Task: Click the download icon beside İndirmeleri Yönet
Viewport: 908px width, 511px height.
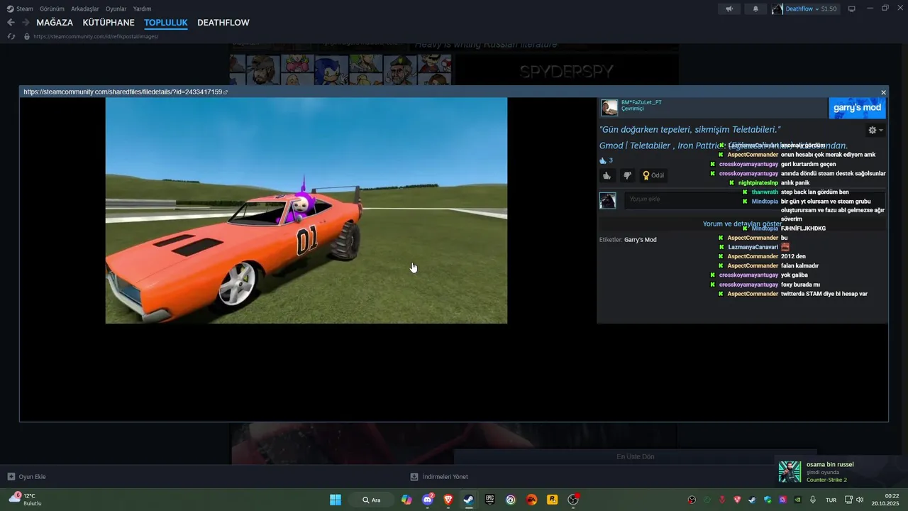Action: click(414, 476)
